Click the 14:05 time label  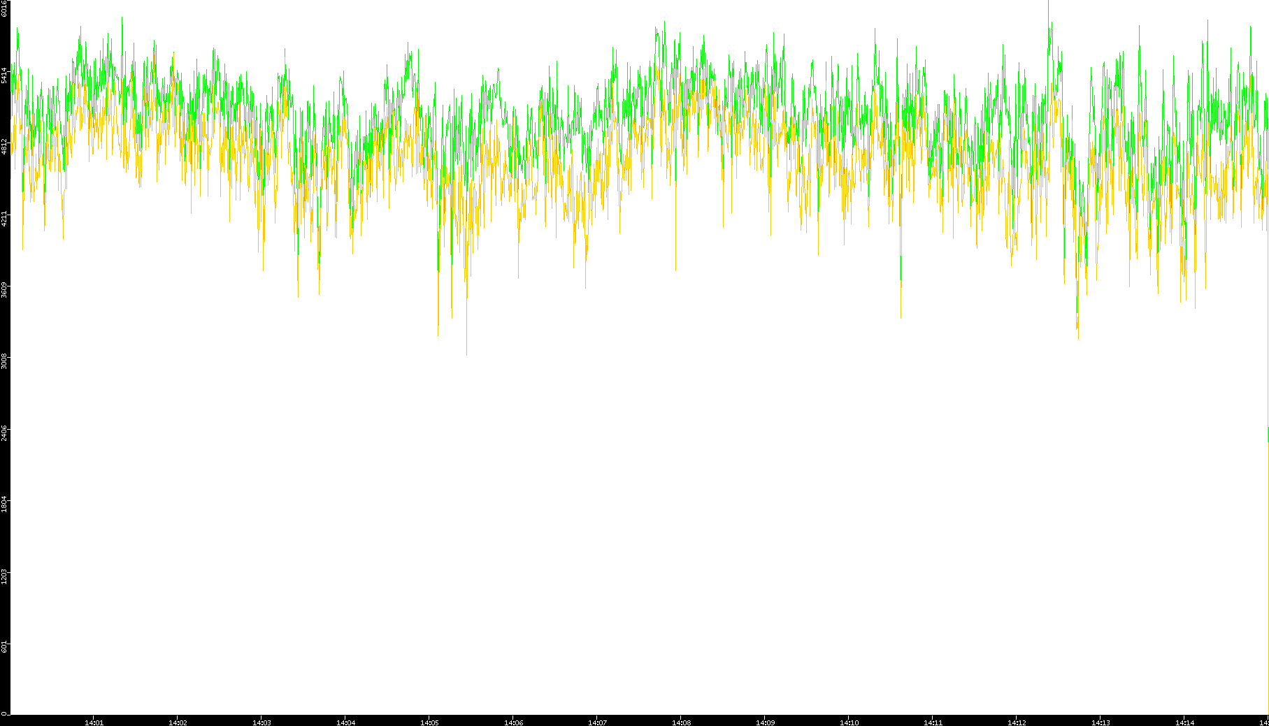pos(429,723)
